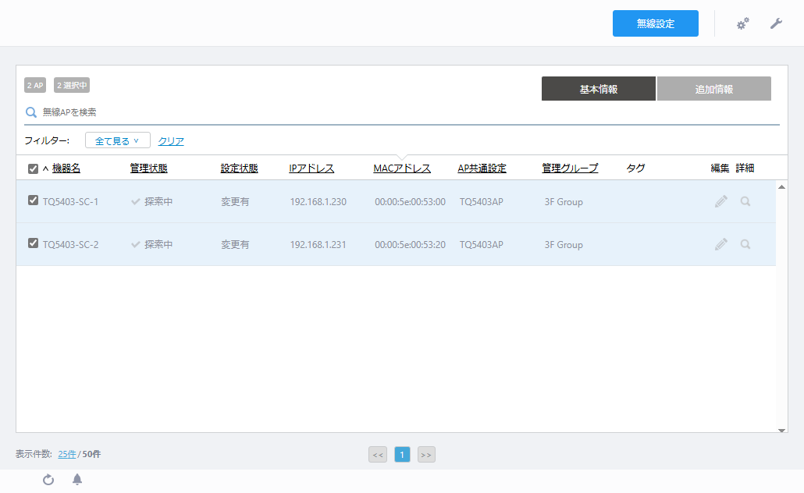Image resolution: width=804 pixels, height=493 pixels.
Task: Go to previous page with << button
Action: (x=378, y=455)
